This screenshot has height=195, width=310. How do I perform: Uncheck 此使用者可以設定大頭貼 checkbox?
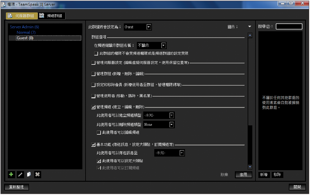point(99,161)
